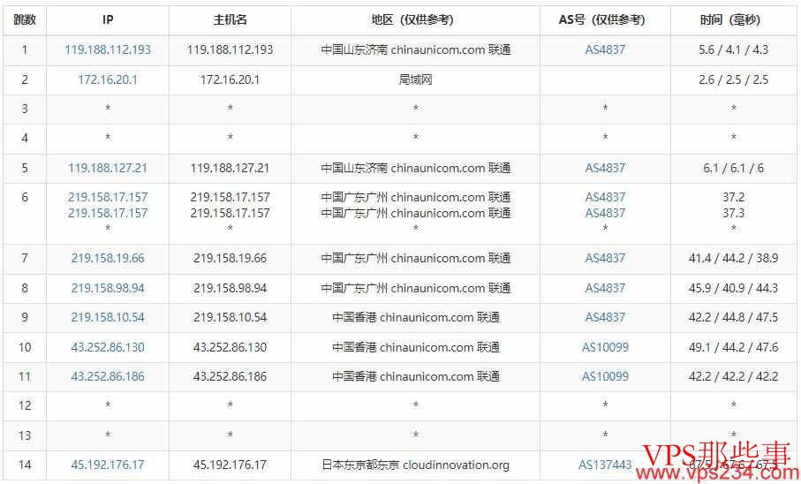Screen dimensions: 801x484
Task: Click the 主机名 column header
Action: tap(230, 20)
